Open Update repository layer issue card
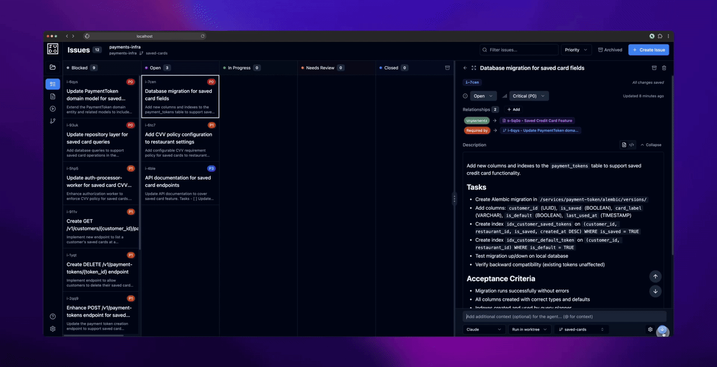Screen dimensions: 717x367 point(101,140)
